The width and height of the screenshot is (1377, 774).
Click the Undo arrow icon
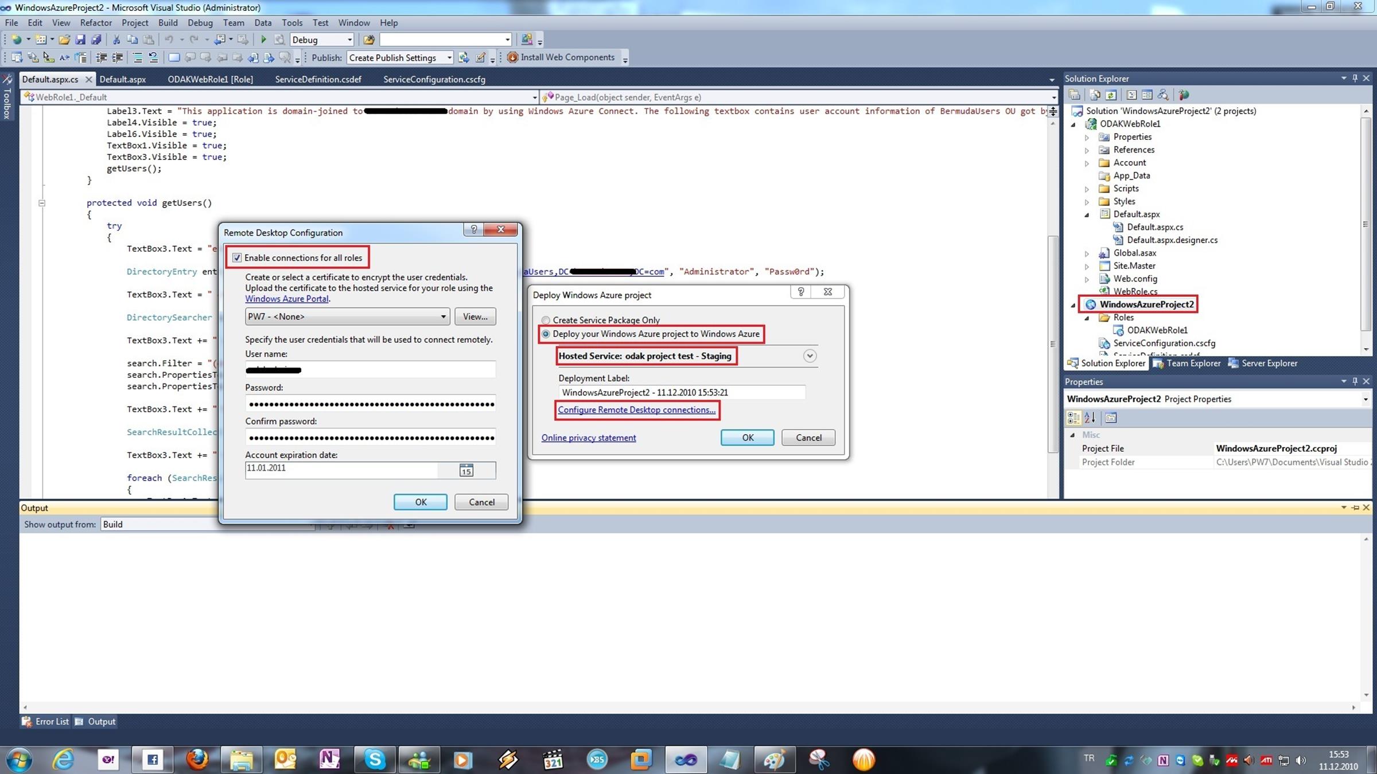point(169,40)
